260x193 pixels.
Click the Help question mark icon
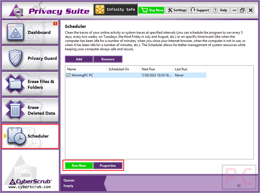pos(215,10)
